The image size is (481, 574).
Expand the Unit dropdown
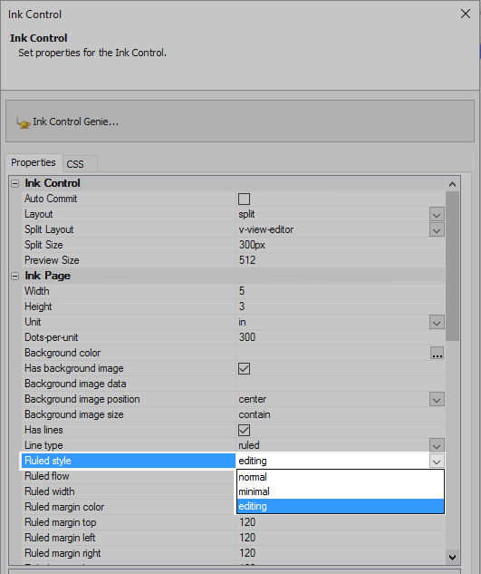438,323
